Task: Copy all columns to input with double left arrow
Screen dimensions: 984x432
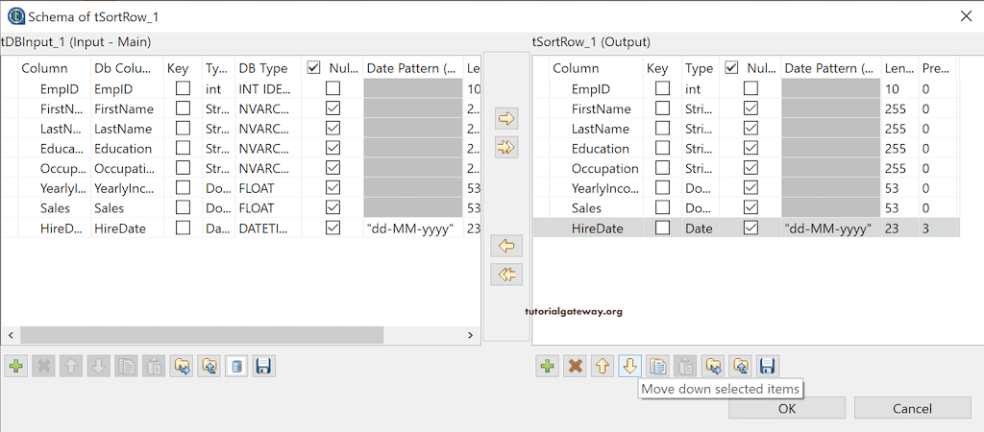Action: (x=506, y=274)
